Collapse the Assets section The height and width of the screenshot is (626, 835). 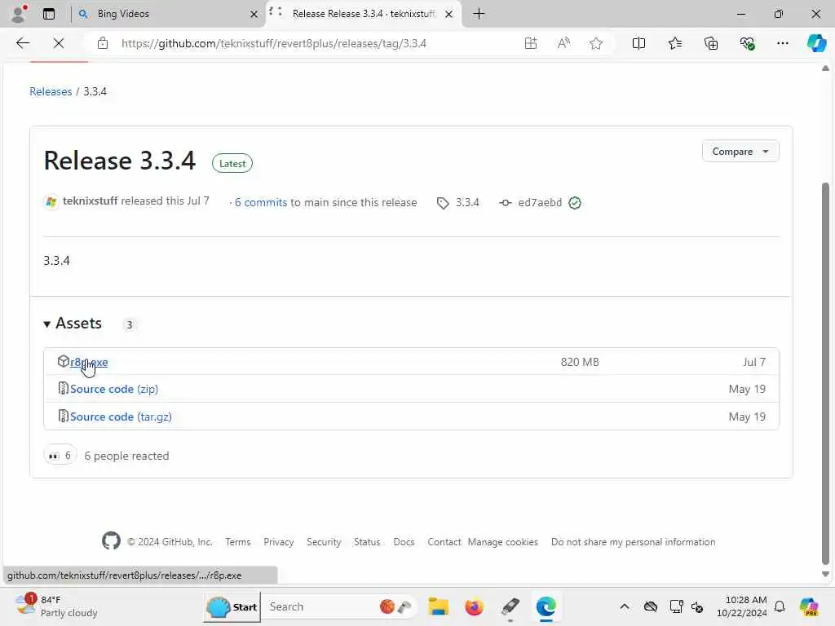pyautogui.click(x=73, y=323)
